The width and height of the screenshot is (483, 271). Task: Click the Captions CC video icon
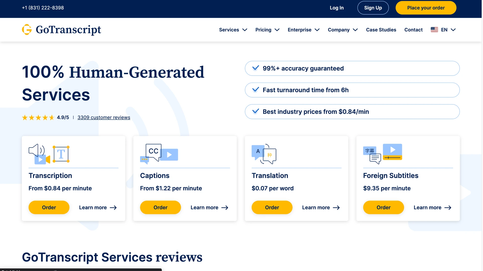159,154
